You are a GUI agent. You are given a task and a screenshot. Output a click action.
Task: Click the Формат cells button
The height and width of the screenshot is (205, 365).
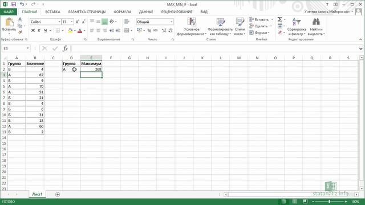coord(259,32)
